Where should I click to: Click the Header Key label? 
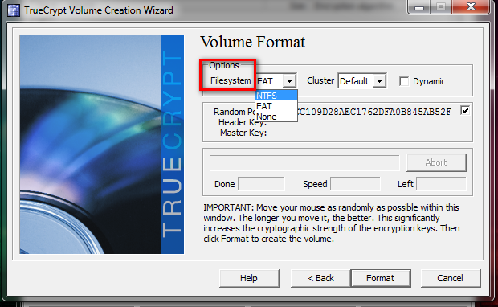point(243,122)
